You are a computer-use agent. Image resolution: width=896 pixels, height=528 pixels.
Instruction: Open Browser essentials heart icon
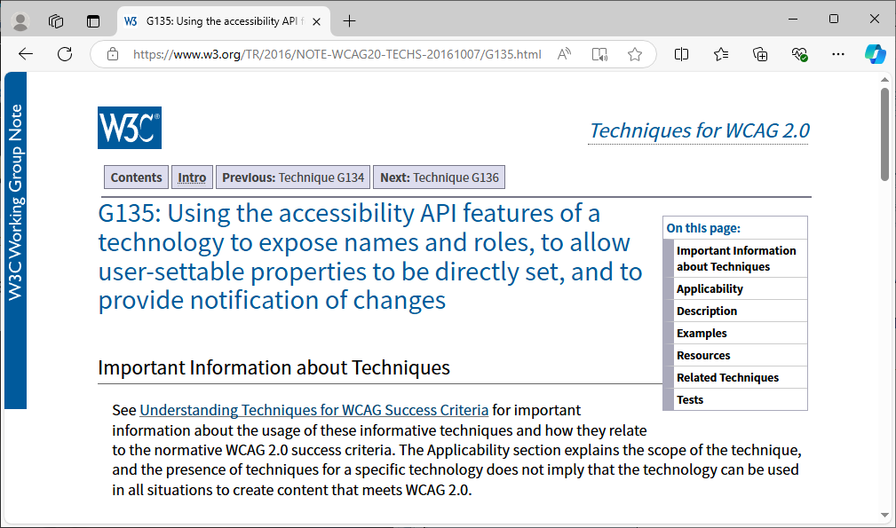coord(799,54)
